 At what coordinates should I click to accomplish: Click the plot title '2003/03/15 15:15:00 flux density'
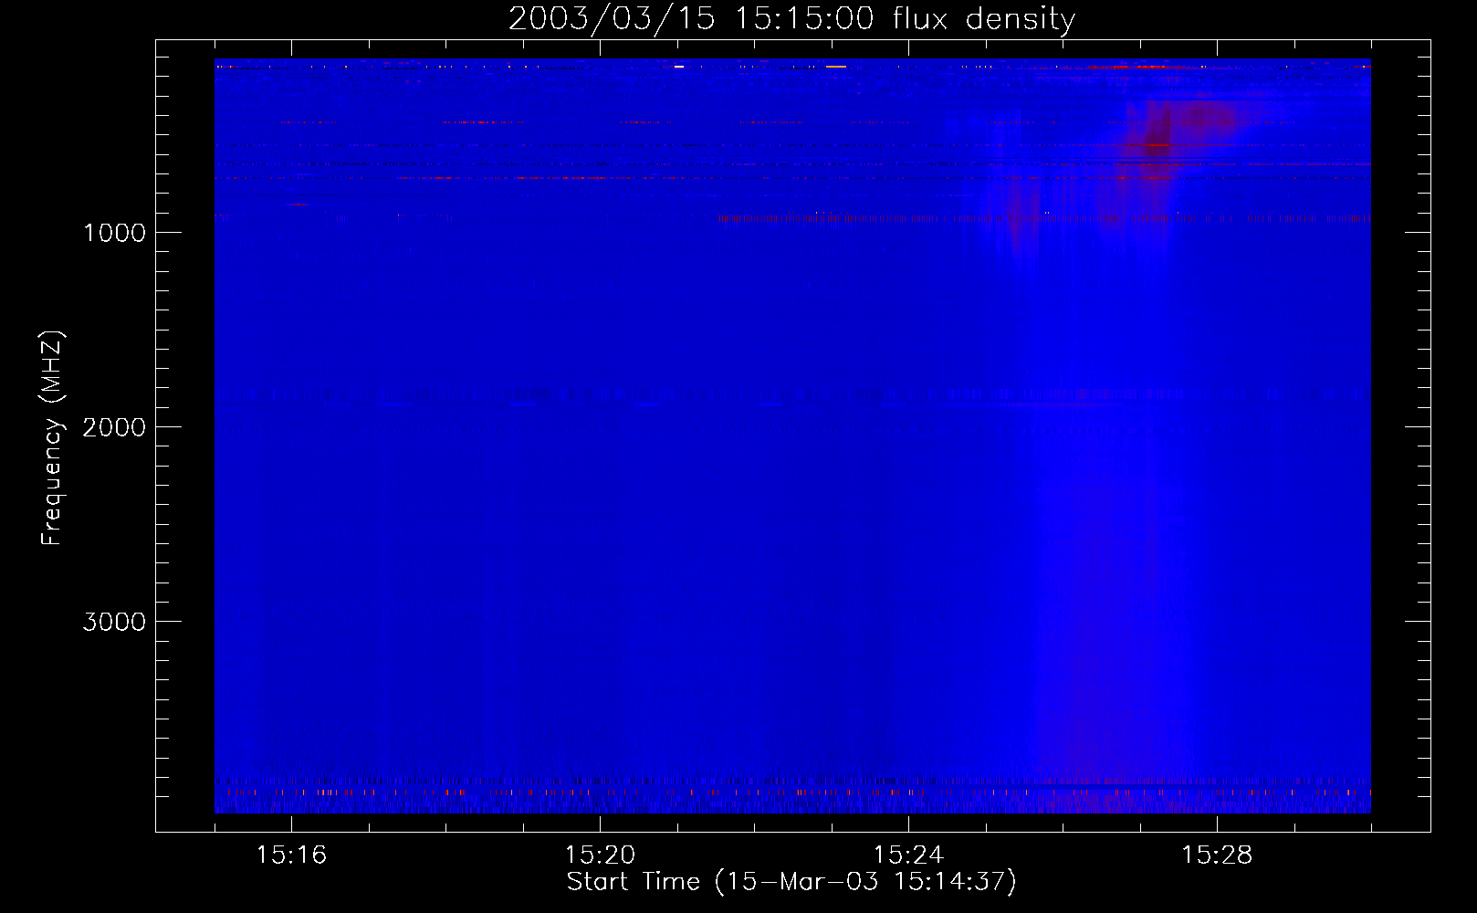click(791, 18)
